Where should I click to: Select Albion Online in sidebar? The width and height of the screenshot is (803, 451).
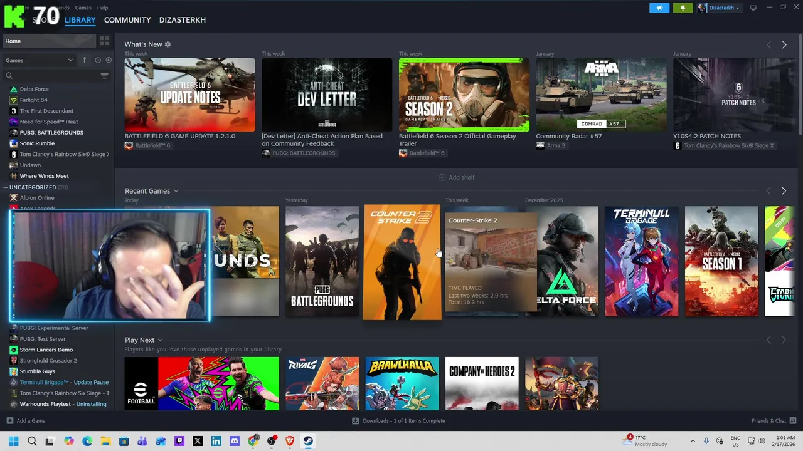point(37,198)
